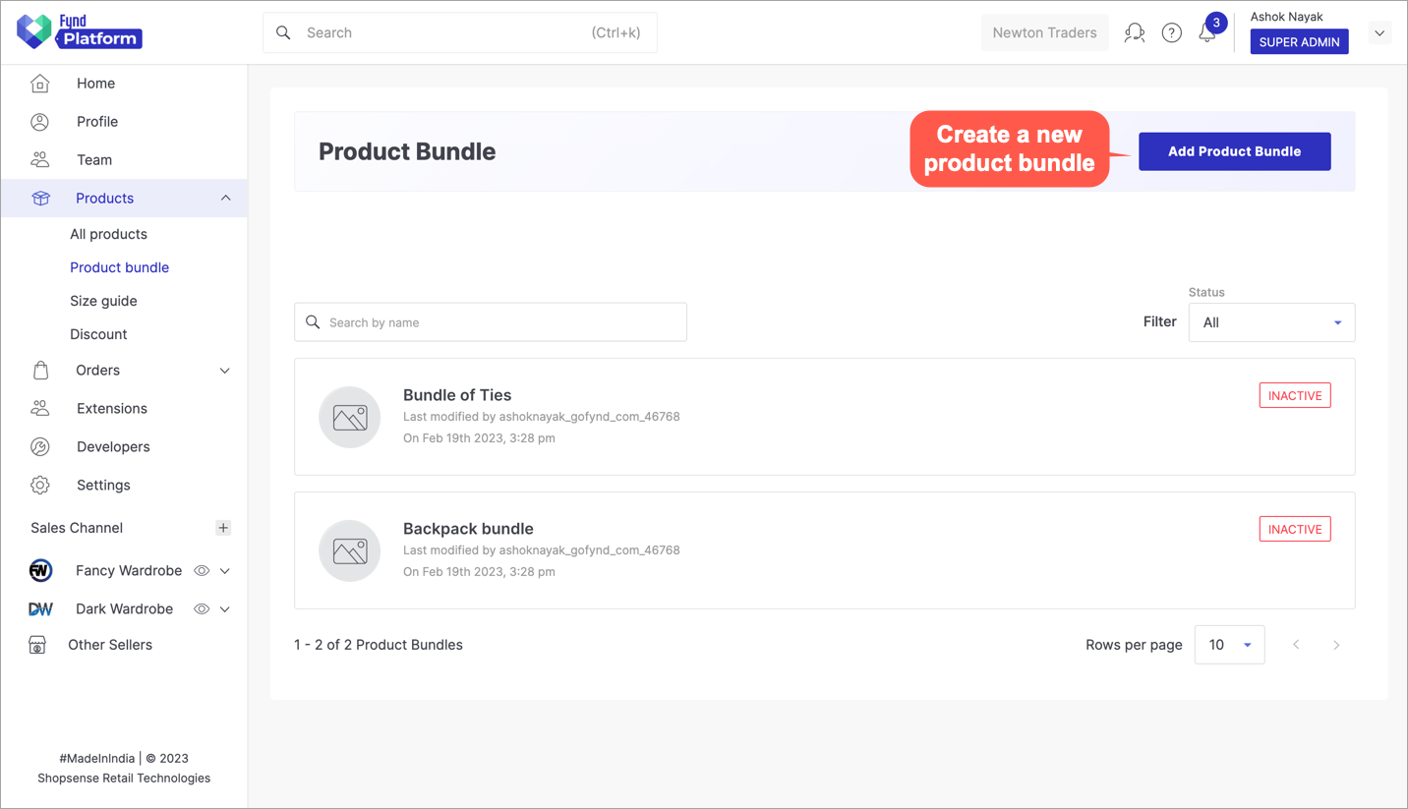The image size is (1408, 809).
Task: Click the Bundle of Ties image placeholder
Action: (x=350, y=417)
